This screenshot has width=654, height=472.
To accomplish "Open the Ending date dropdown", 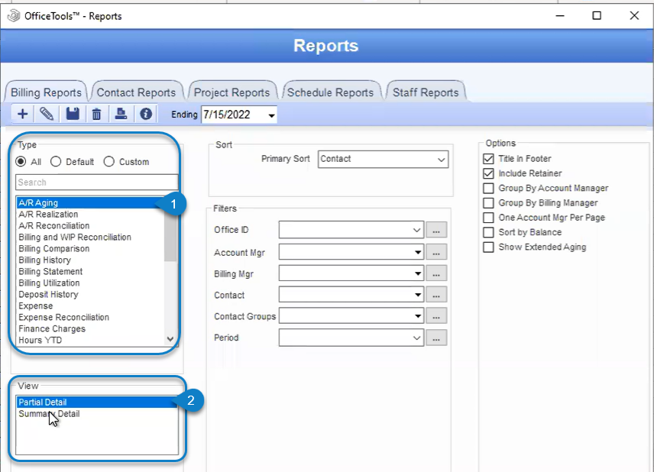I will (x=271, y=115).
